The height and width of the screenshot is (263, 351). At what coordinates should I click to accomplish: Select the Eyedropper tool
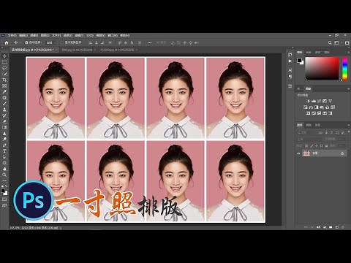4,92
